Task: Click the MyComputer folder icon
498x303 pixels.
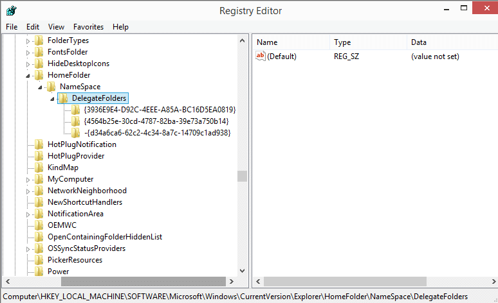Action: pyautogui.click(x=39, y=179)
